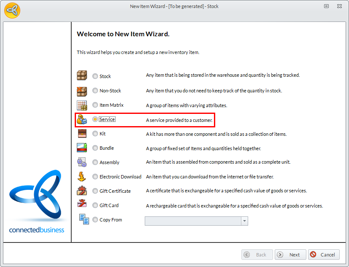The width and height of the screenshot is (349, 267).
Task: Select the Item Matrix radio button
Action: (95, 105)
